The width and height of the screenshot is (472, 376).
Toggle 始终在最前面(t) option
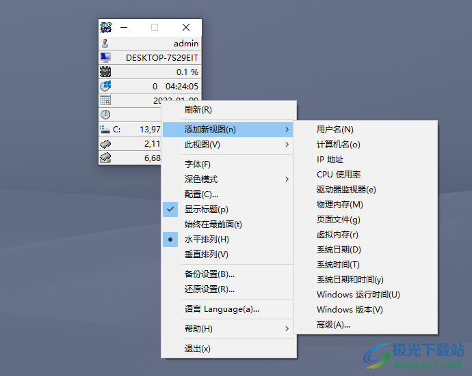(x=228, y=225)
